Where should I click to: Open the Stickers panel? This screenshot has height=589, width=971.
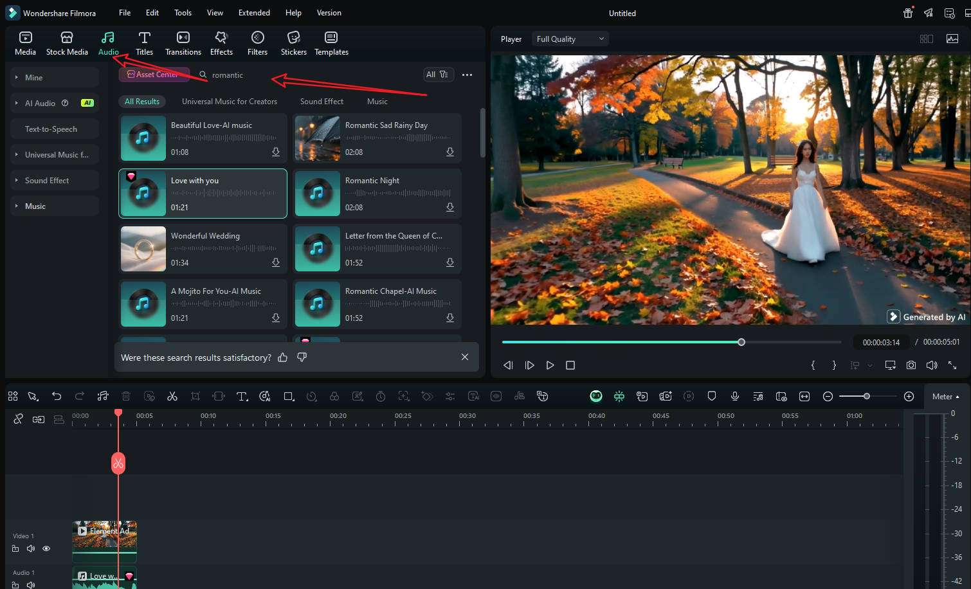pos(294,43)
